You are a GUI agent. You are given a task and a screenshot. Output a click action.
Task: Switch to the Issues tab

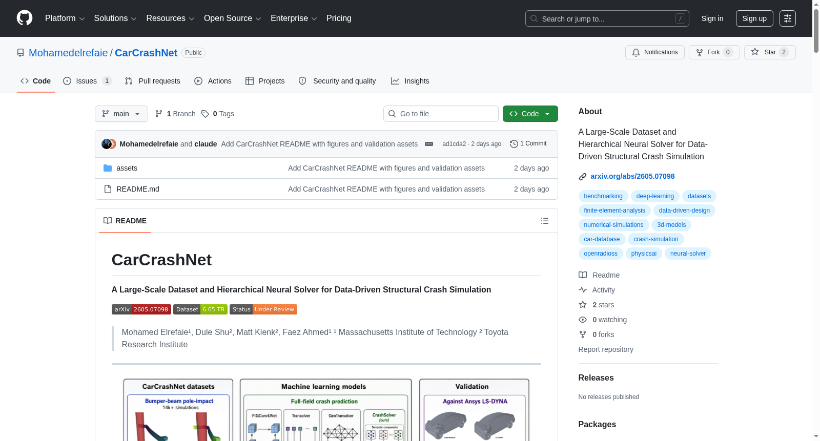point(87,81)
